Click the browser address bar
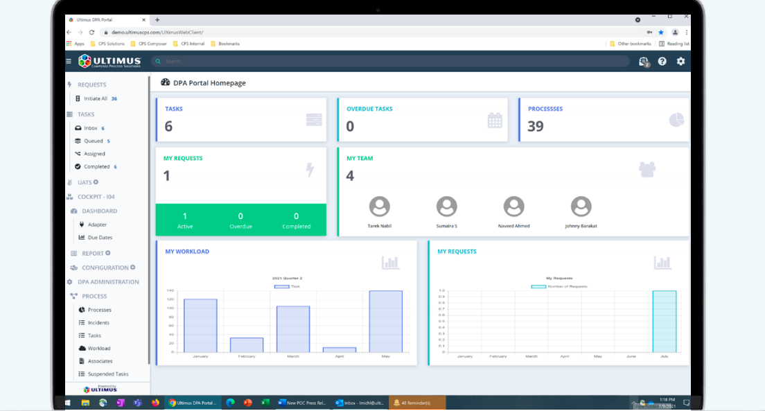The image size is (765, 411). click(x=371, y=32)
